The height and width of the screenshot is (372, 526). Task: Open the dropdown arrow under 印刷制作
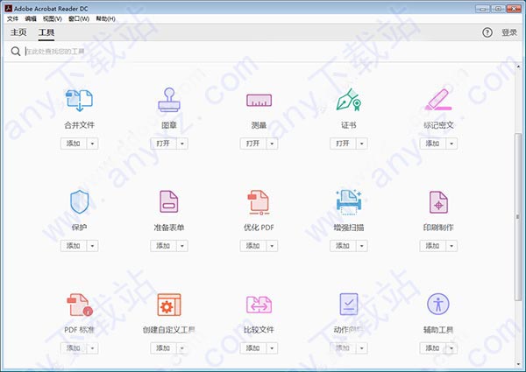[451, 246]
